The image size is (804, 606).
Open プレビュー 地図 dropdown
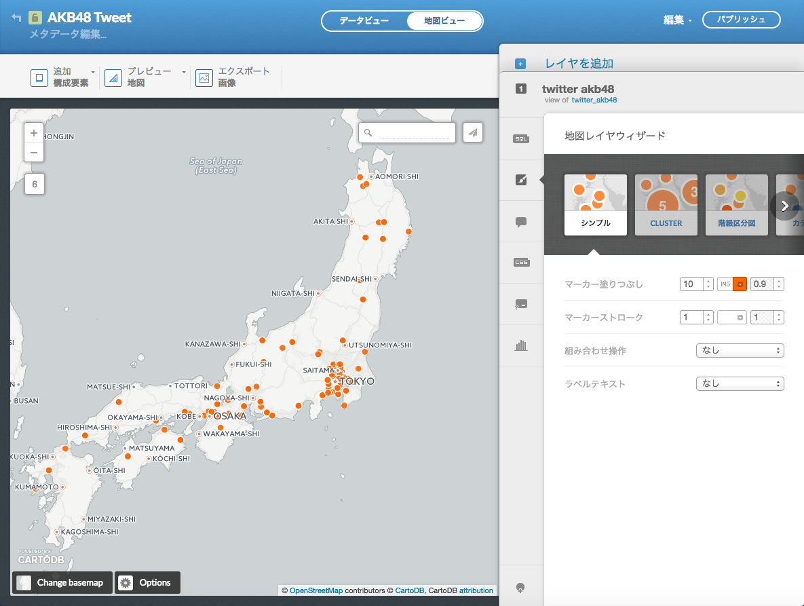coord(145,77)
